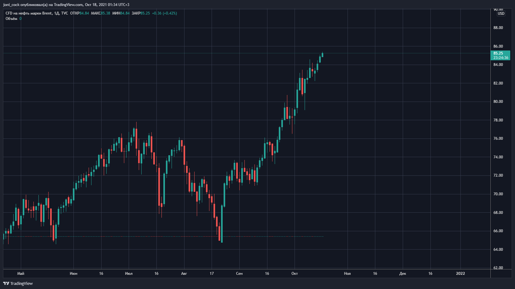Click the Май label on time axis
515x289 pixels.
(21, 274)
